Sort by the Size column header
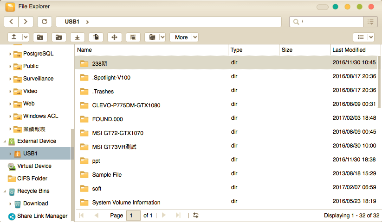 click(x=305, y=50)
